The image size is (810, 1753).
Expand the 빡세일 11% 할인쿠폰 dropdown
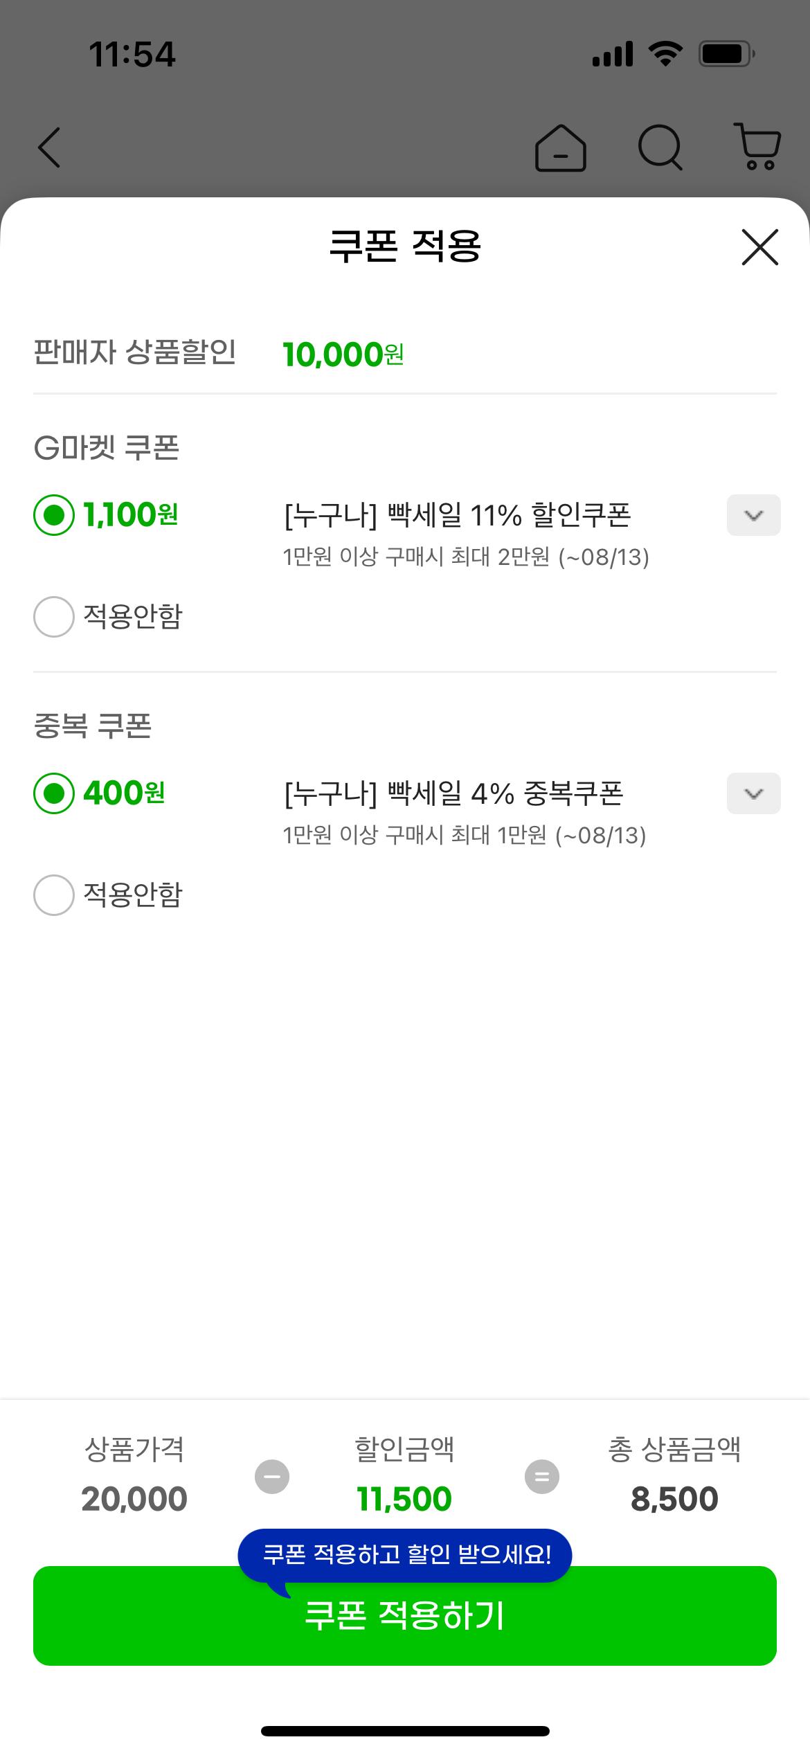coord(754,515)
